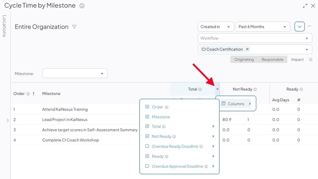This screenshot has height=179, width=318.
Task: Select the Impact toggle button
Action: [x=297, y=59]
